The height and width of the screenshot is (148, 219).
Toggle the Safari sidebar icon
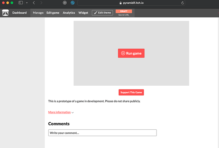[21, 3]
